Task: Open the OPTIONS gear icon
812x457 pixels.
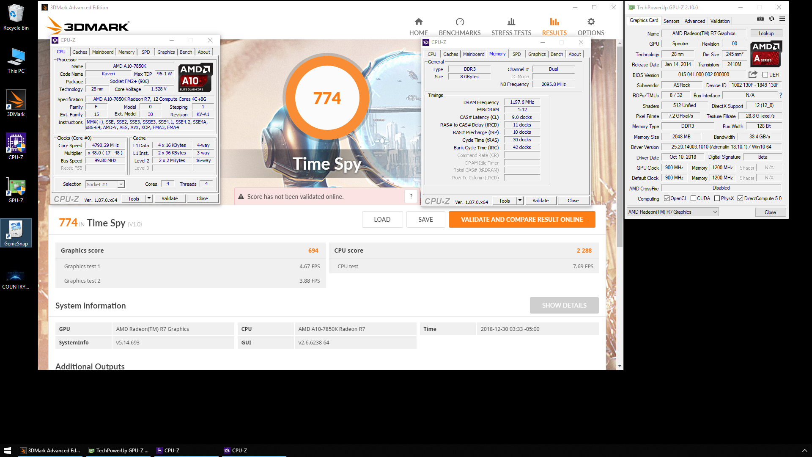Action: tap(591, 22)
